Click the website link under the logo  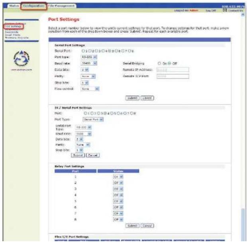[x=22, y=70]
